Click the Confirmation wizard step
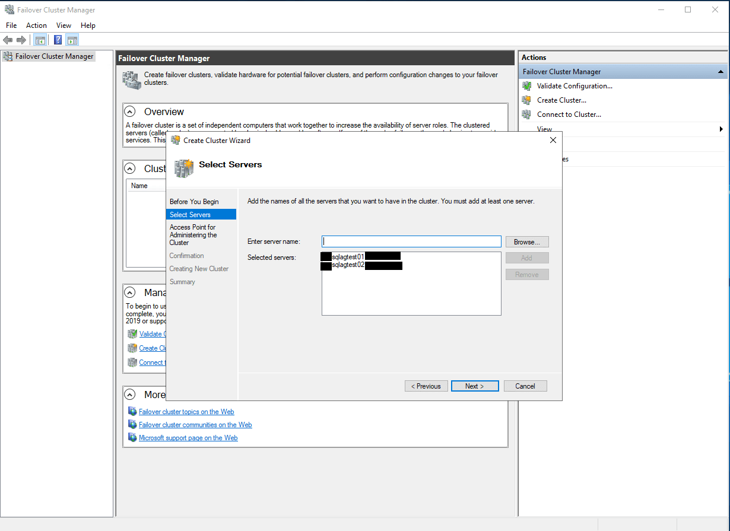 (186, 256)
